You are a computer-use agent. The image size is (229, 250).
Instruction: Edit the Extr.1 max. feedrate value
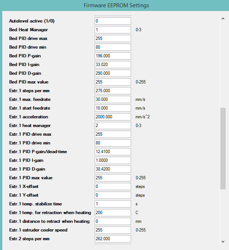(x=112, y=99)
